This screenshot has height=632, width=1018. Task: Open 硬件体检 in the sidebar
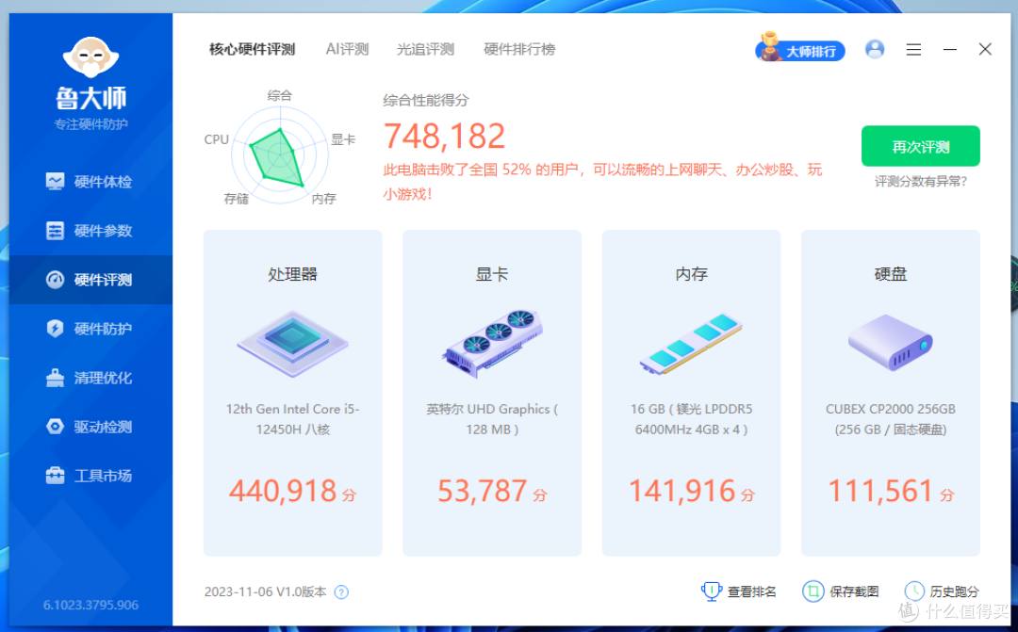tap(90, 182)
